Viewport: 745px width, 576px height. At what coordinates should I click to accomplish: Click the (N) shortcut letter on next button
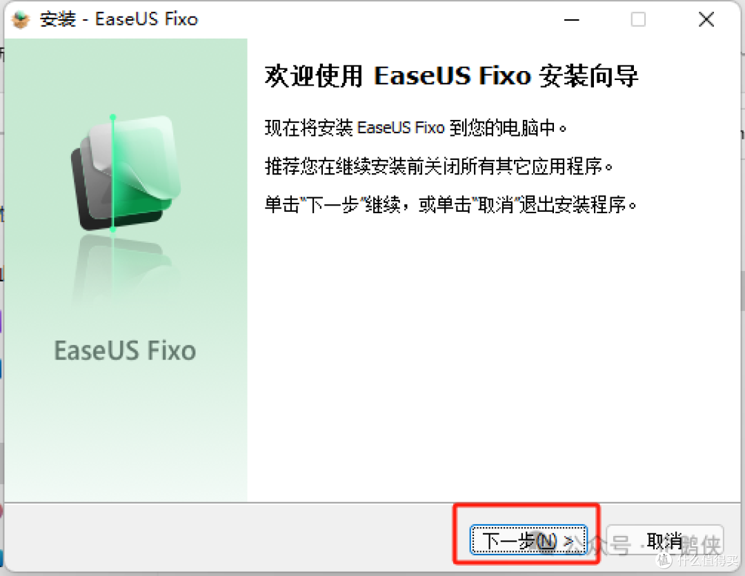(x=546, y=540)
